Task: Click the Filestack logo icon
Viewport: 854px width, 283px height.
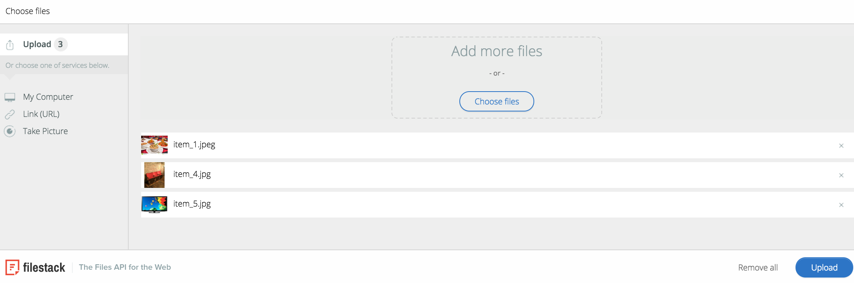Action: (12, 267)
